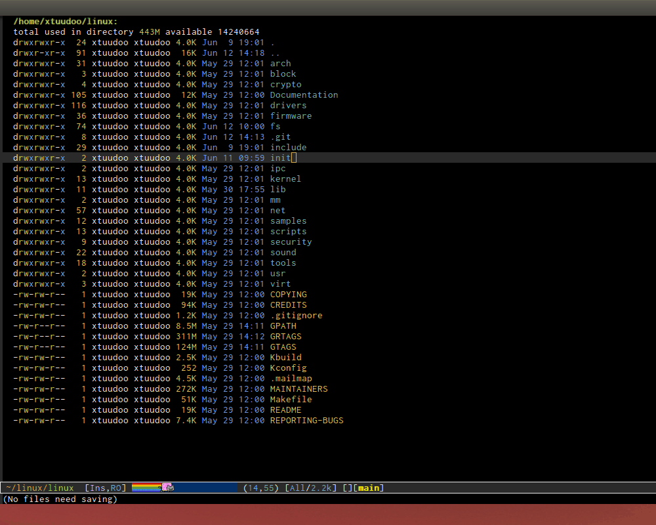Open the samples directory entry
This screenshot has height=525, width=656.
tap(288, 221)
